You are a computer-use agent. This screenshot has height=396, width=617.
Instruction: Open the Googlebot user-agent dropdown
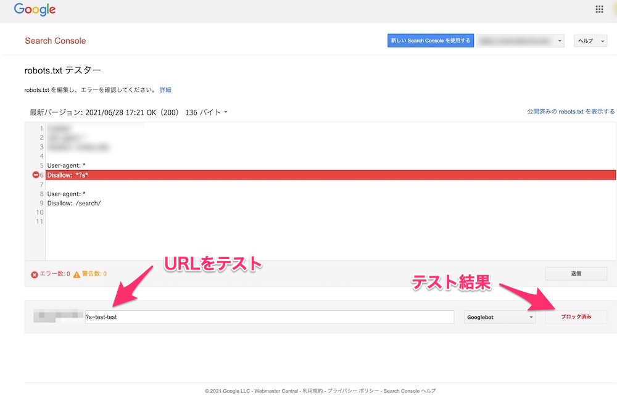(500, 317)
